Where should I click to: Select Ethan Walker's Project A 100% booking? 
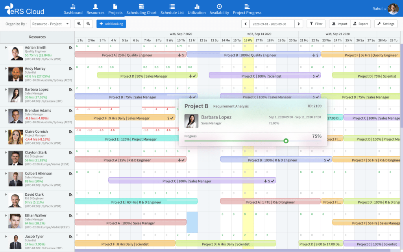click(x=131, y=223)
